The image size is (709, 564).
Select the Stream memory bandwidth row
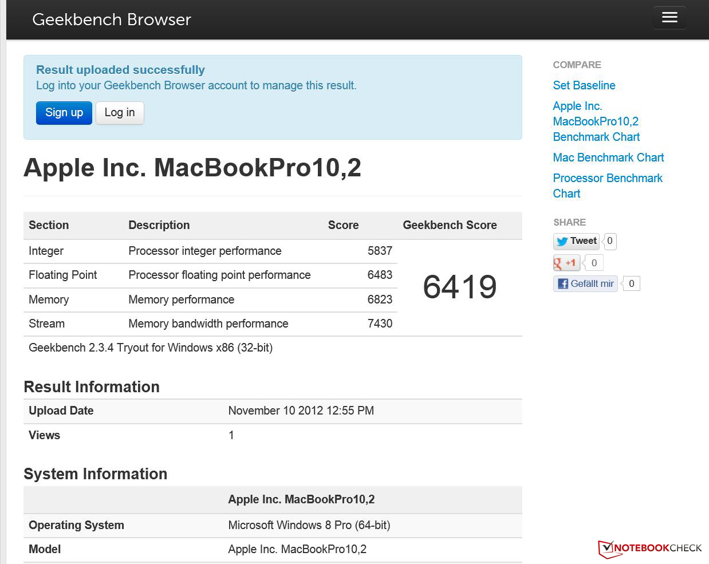click(x=210, y=324)
